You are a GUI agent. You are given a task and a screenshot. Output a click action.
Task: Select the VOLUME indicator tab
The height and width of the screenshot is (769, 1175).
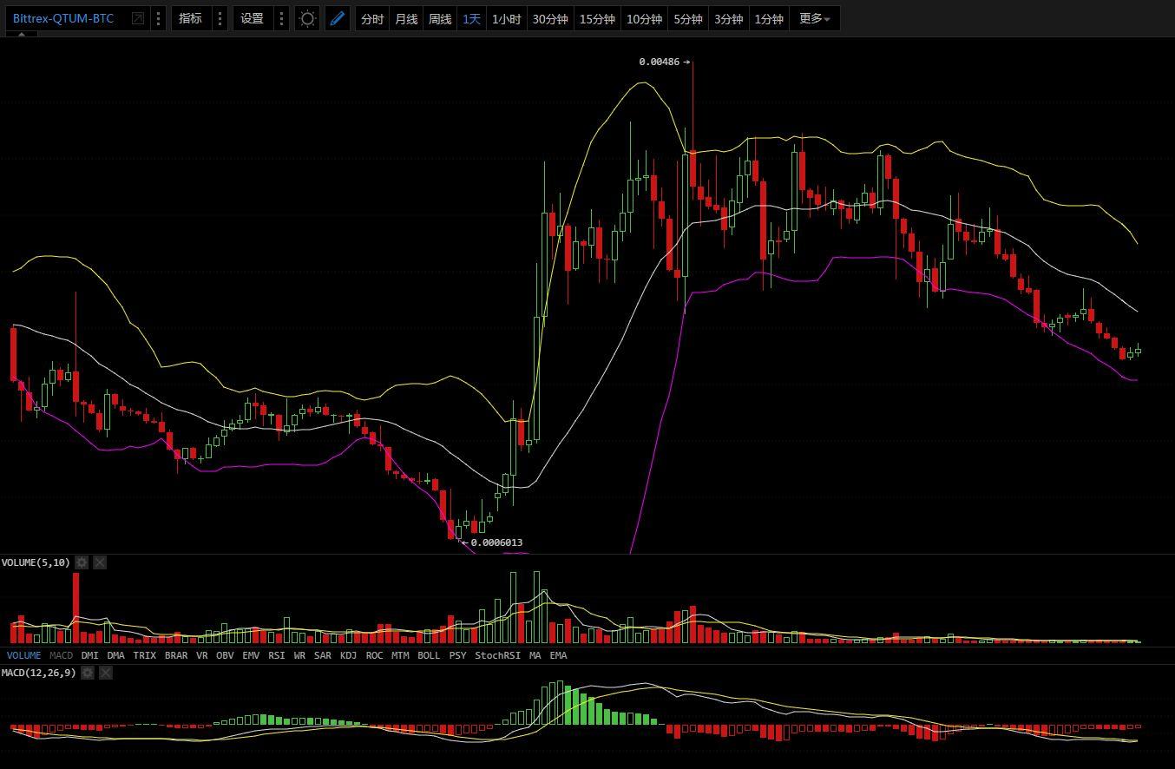(x=23, y=655)
